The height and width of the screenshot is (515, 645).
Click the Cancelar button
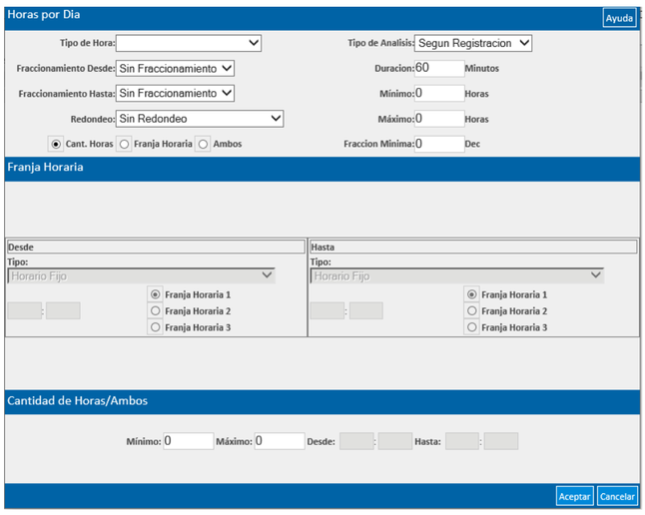click(617, 496)
